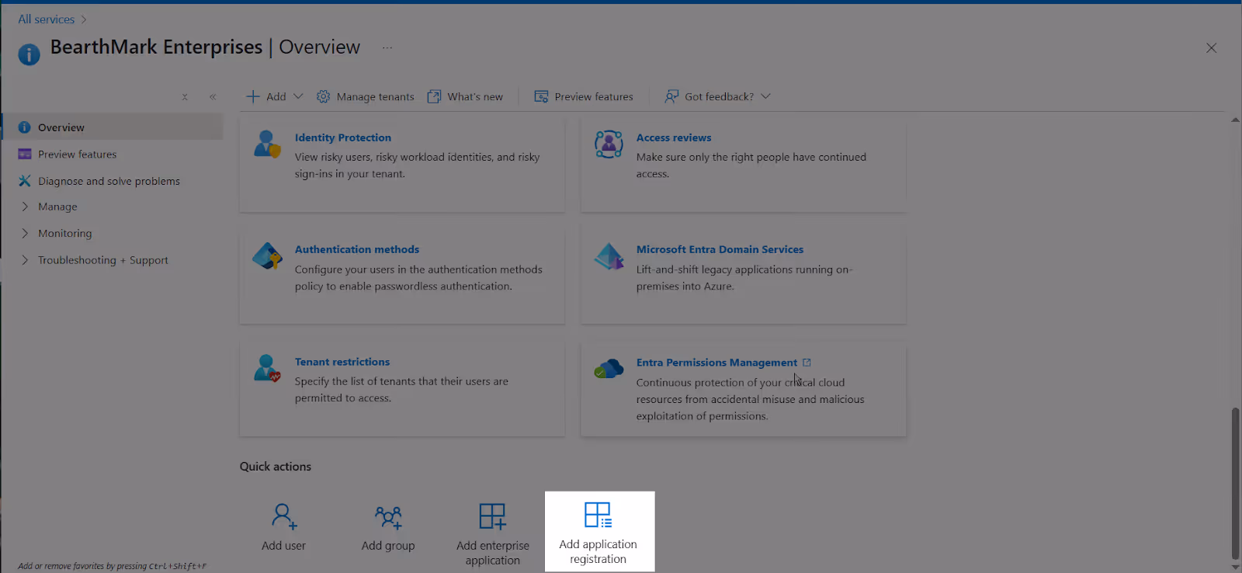This screenshot has height=573, width=1242.
Task: Expand the Manage section in sidebar
Action: tap(25, 207)
